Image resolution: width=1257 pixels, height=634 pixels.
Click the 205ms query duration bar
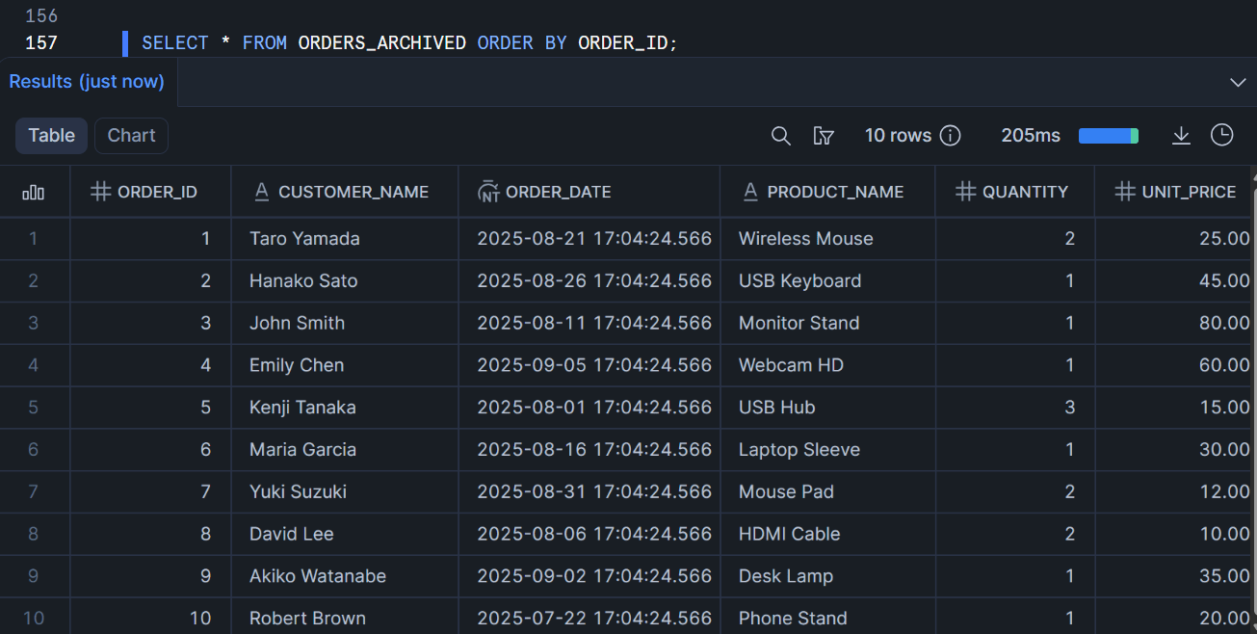click(x=1108, y=136)
